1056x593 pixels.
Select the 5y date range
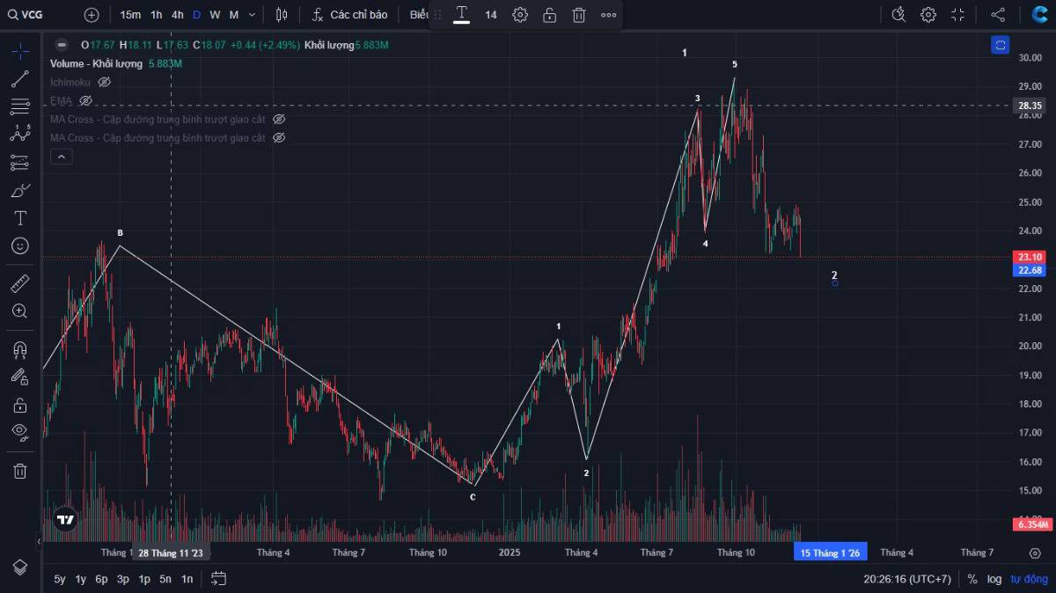pyautogui.click(x=59, y=579)
